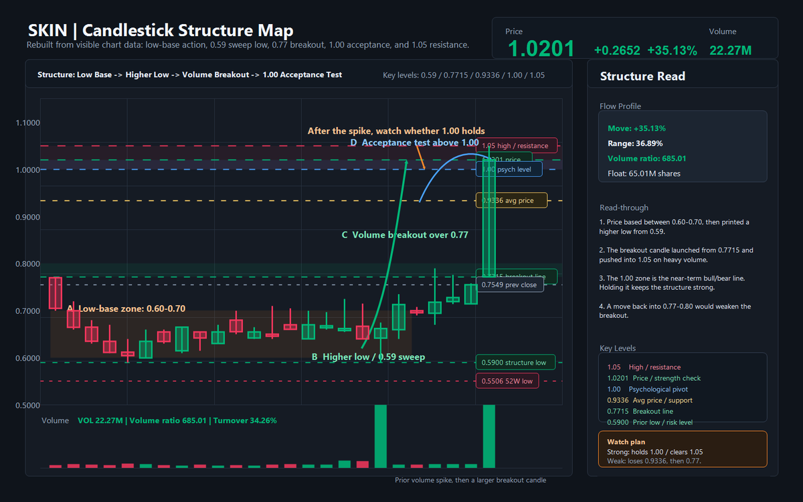Viewport: 803px width, 502px height.
Task: Click the 0.7715 Breakout line row
Action: [x=640, y=411]
